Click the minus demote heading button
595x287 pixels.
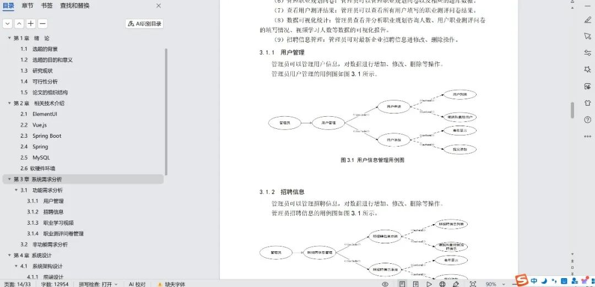(x=42, y=24)
